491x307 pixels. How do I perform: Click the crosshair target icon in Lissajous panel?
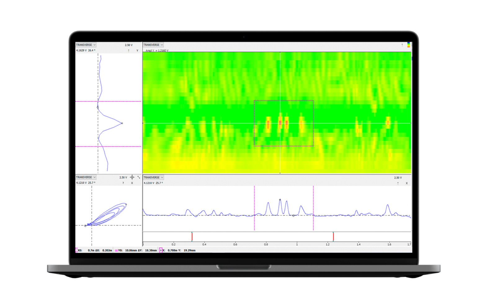[132, 177]
